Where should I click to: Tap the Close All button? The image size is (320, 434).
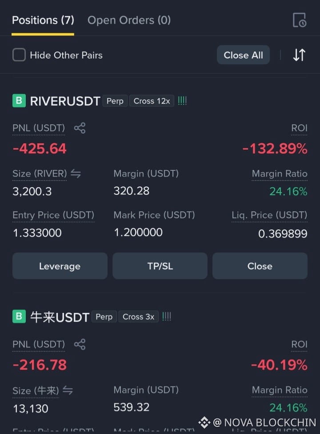click(x=243, y=55)
